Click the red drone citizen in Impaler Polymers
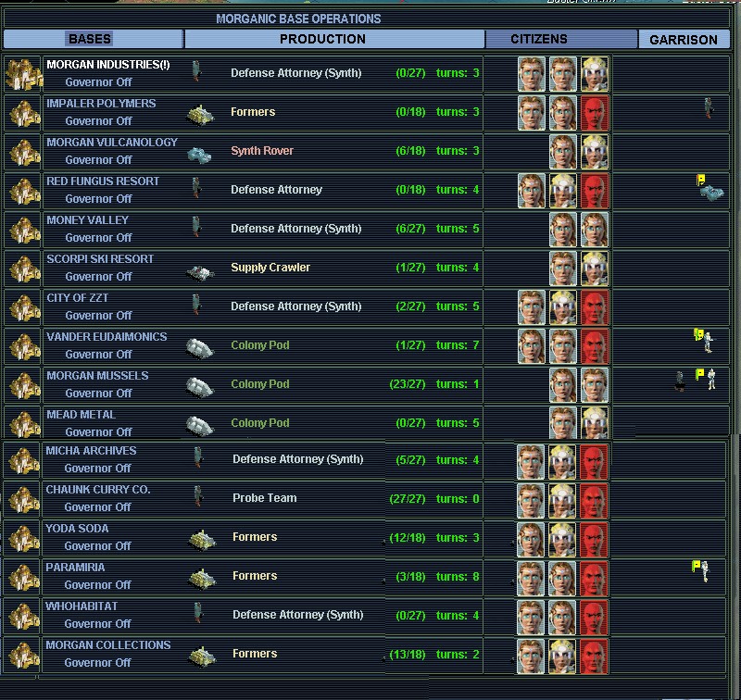Screen dimensions: 741x700 pyautogui.click(x=594, y=113)
